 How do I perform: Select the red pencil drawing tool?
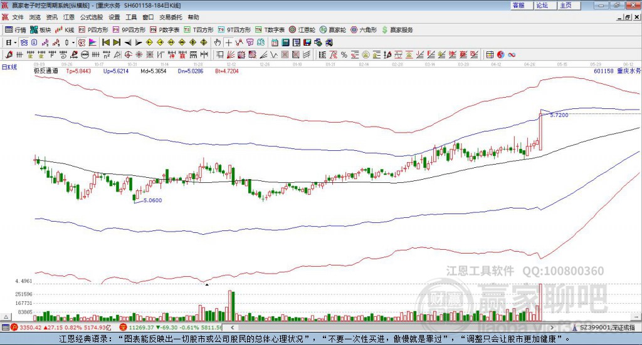[9, 54]
